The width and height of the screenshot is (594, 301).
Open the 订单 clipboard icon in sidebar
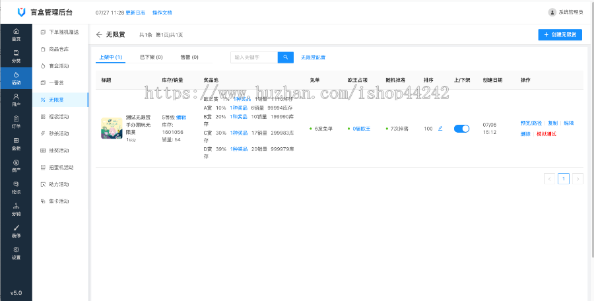[16, 118]
